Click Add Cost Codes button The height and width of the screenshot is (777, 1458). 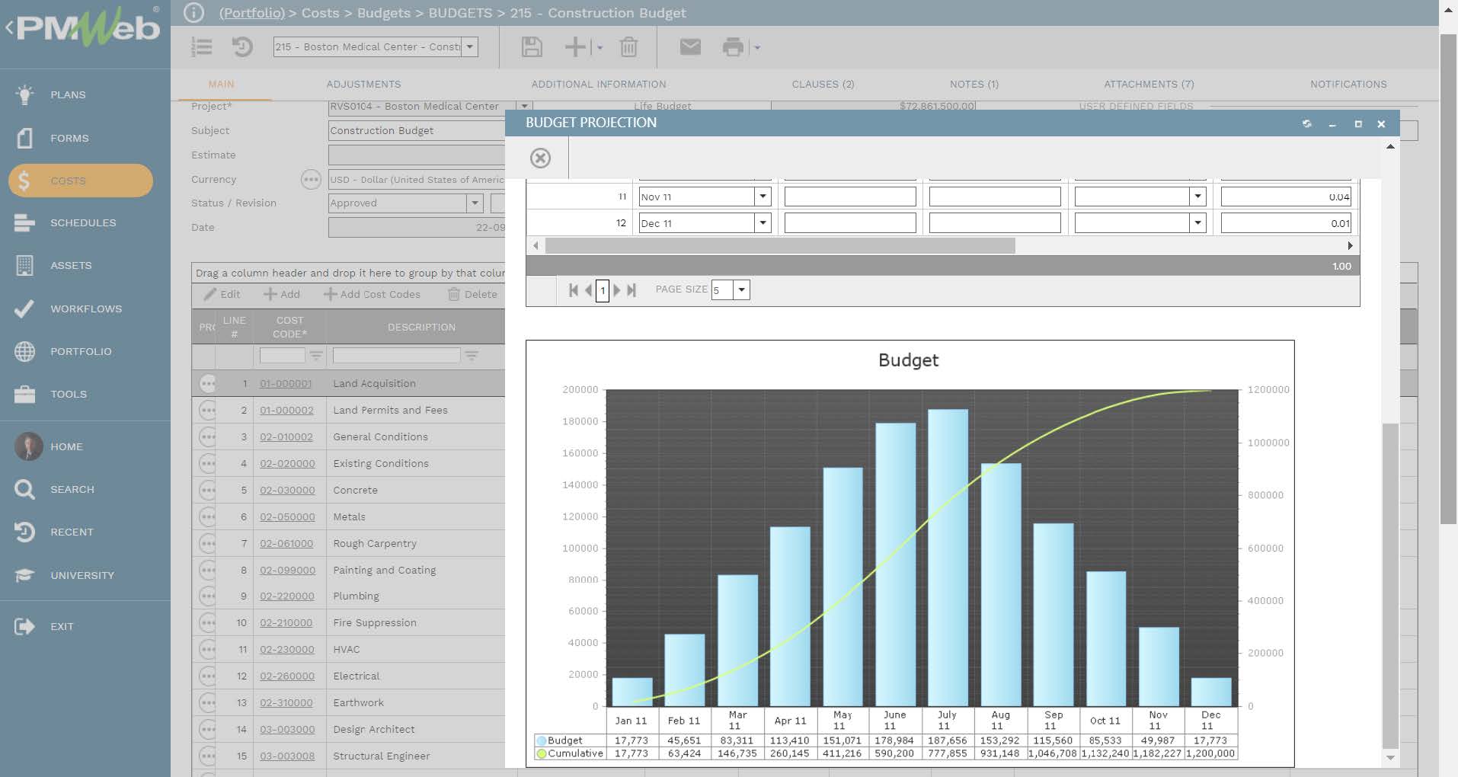click(372, 295)
